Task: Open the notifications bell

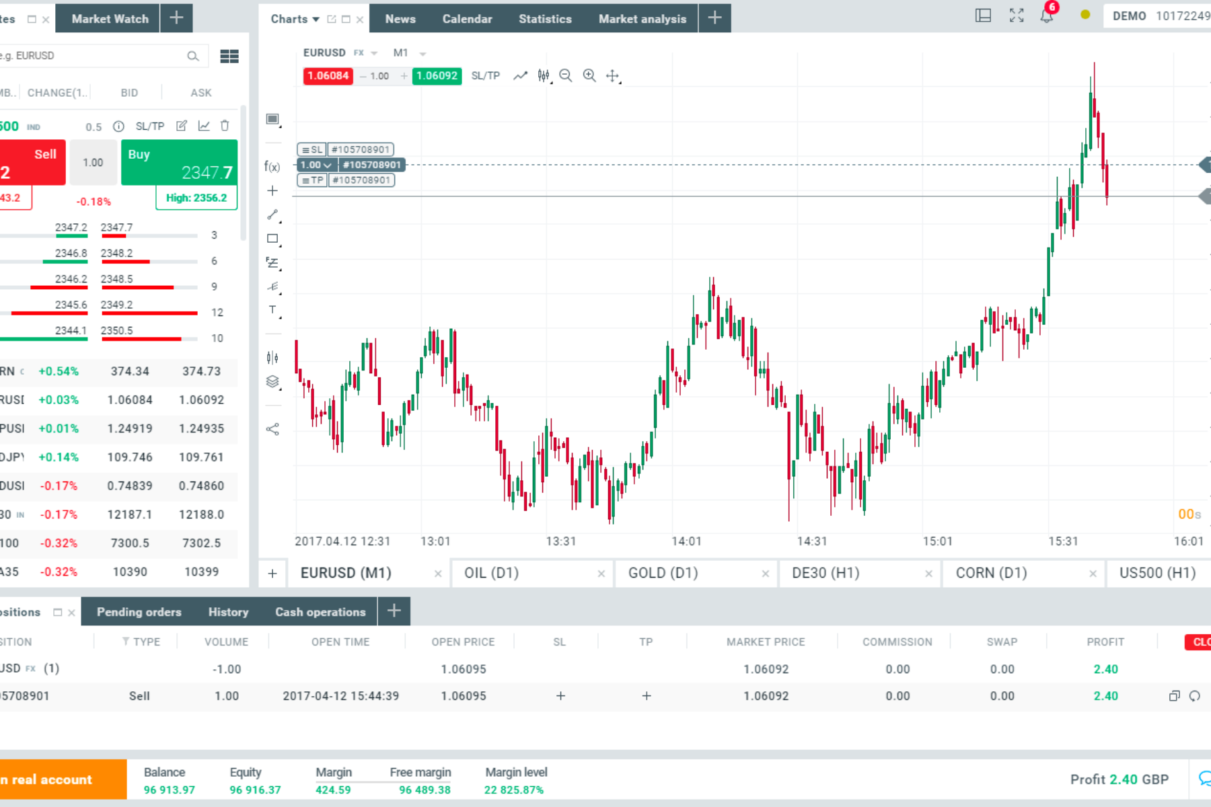Action: tap(1047, 15)
